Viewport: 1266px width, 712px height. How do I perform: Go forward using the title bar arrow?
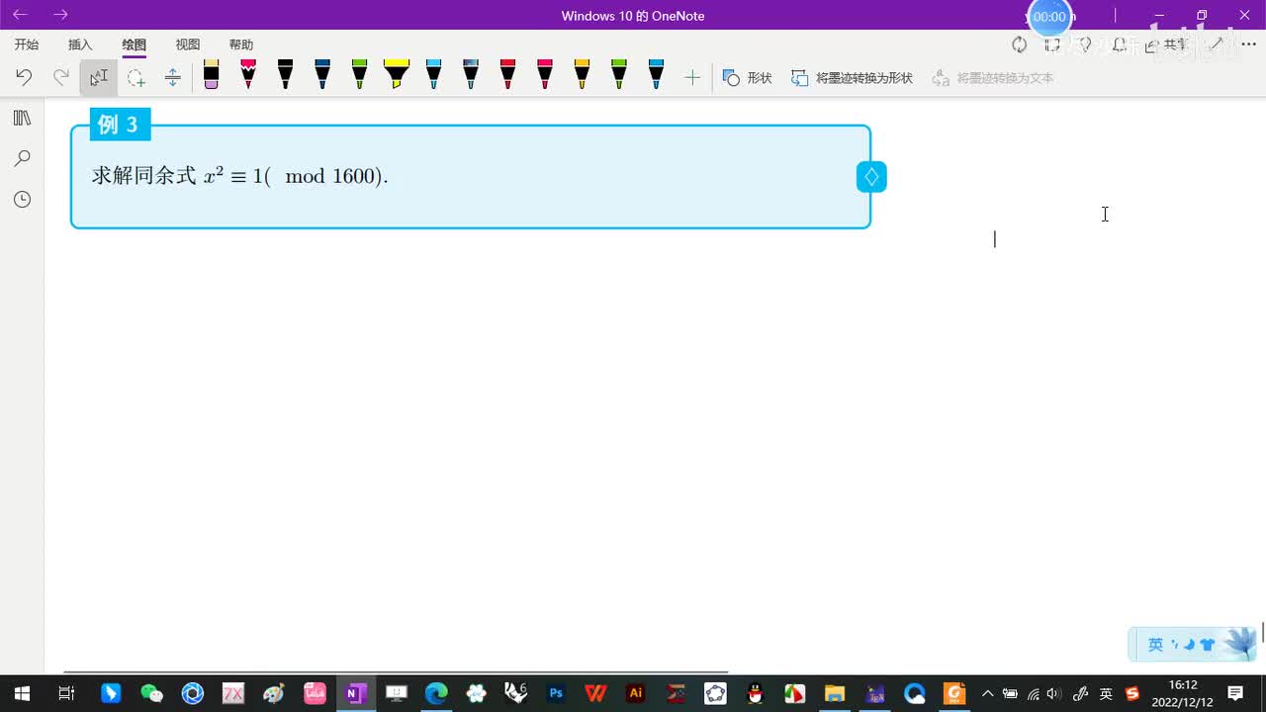61,15
